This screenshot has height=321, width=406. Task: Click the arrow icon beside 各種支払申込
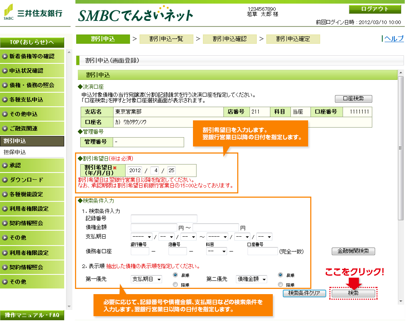point(5,100)
